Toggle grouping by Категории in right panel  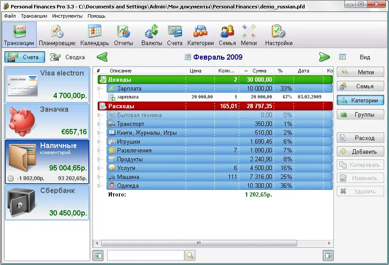(360, 100)
